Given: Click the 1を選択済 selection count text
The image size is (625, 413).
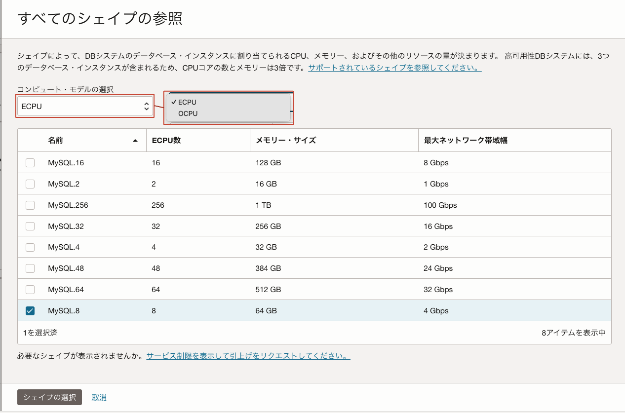Looking at the screenshot, I should pyautogui.click(x=40, y=333).
